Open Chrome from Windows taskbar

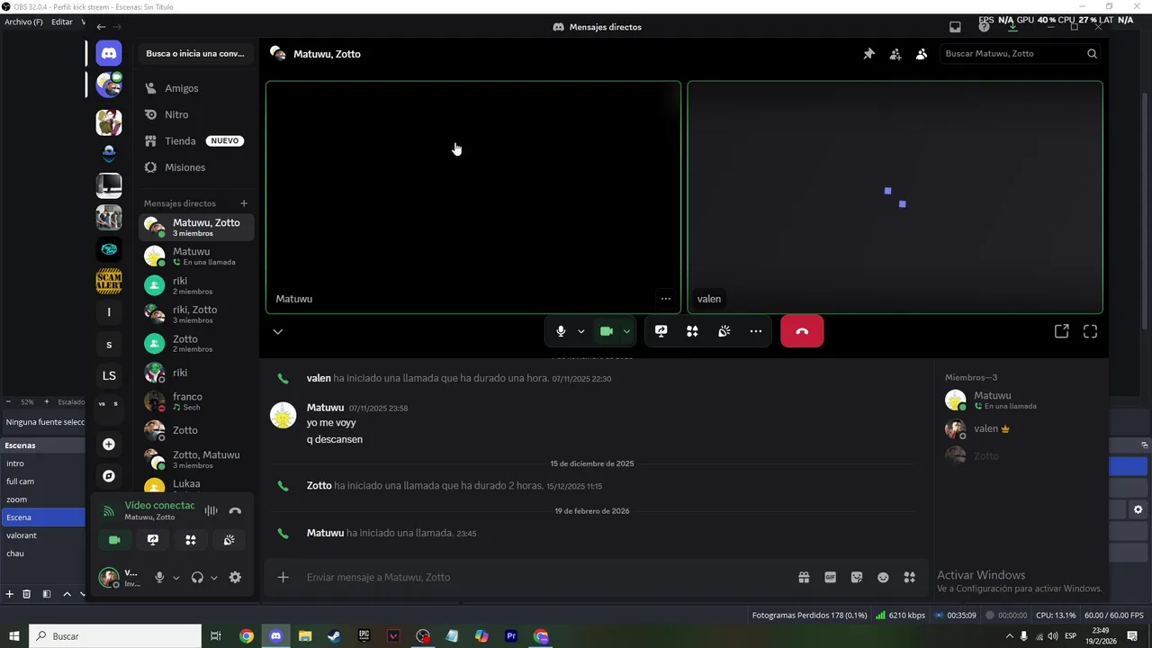click(x=246, y=636)
